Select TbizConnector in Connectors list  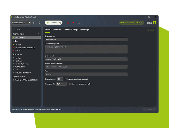click(27, 37)
